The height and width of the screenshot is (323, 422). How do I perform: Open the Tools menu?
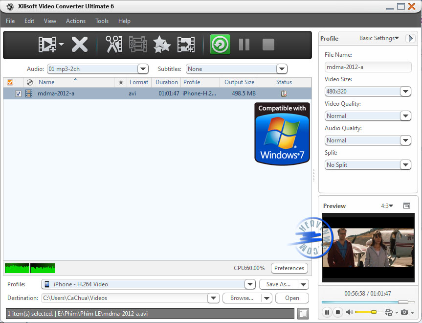coord(102,21)
